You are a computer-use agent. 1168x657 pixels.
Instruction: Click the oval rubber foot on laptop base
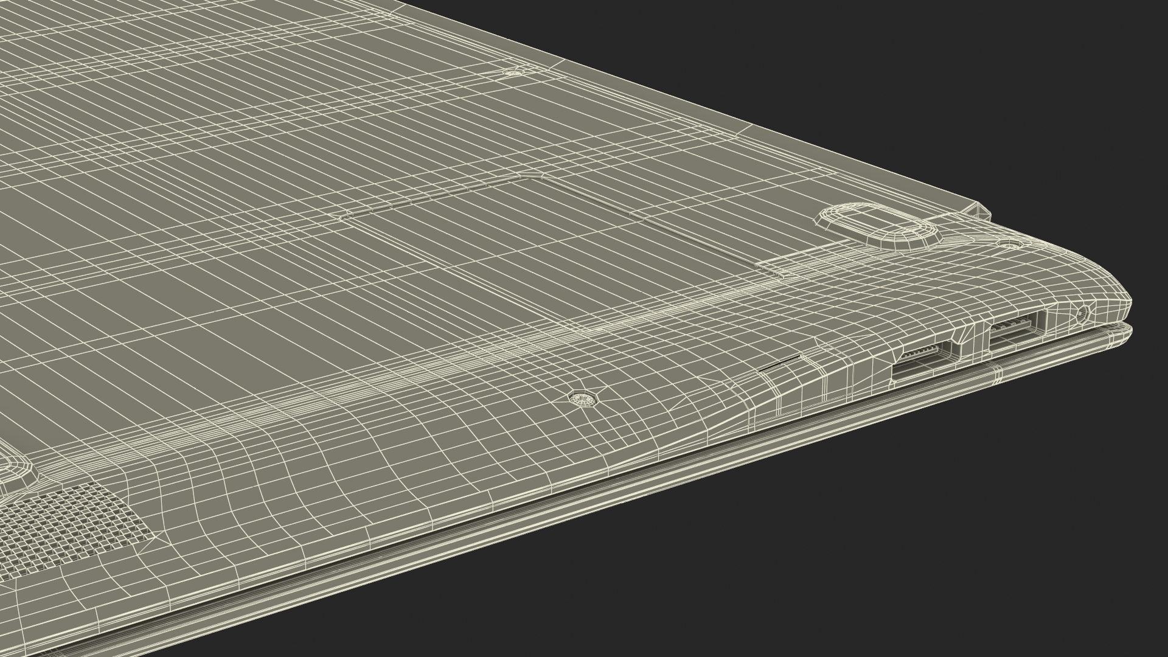tap(878, 226)
